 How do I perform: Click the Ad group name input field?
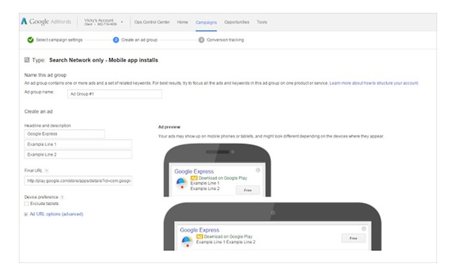pos(114,94)
